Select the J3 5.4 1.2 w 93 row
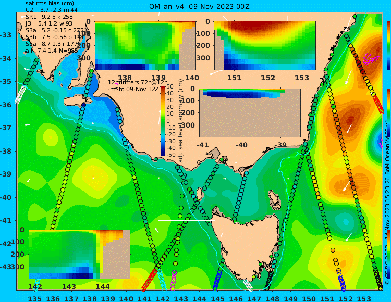391x302 pixels. [x=49, y=23]
